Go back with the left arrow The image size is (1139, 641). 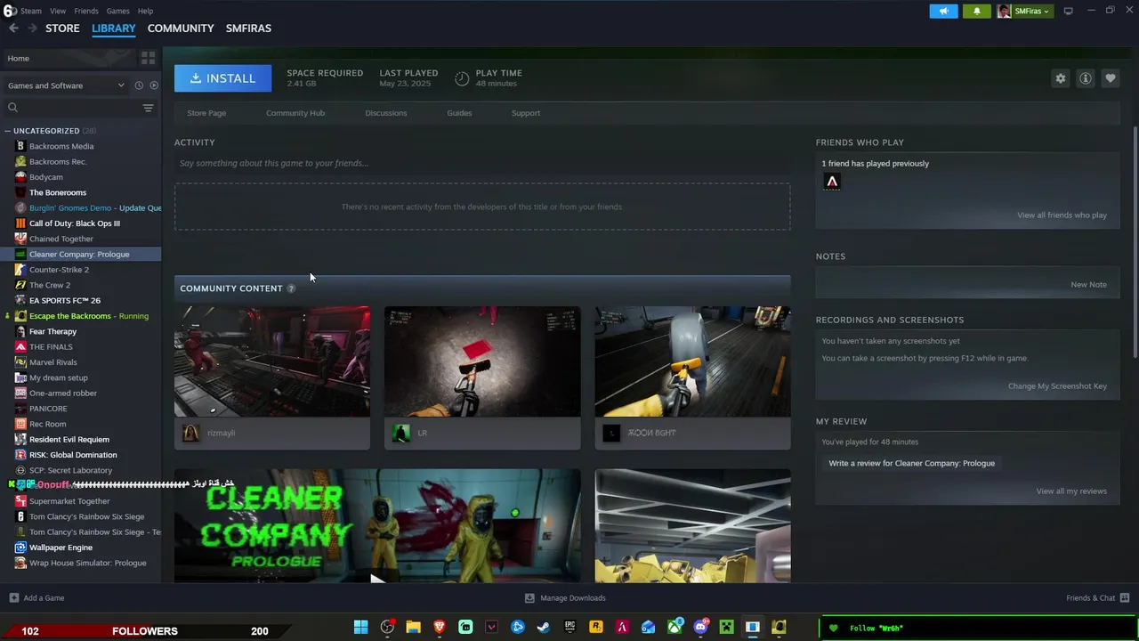coord(13,28)
